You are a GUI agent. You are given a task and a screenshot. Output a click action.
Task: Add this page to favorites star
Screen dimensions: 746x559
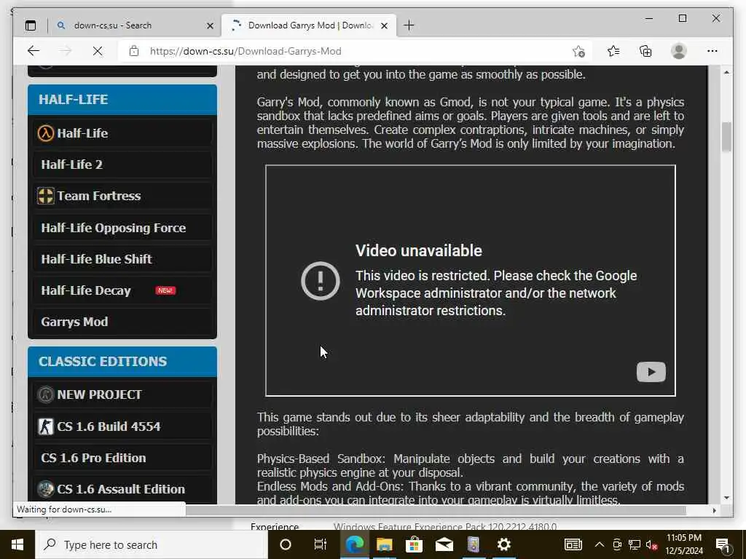point(578,51)
